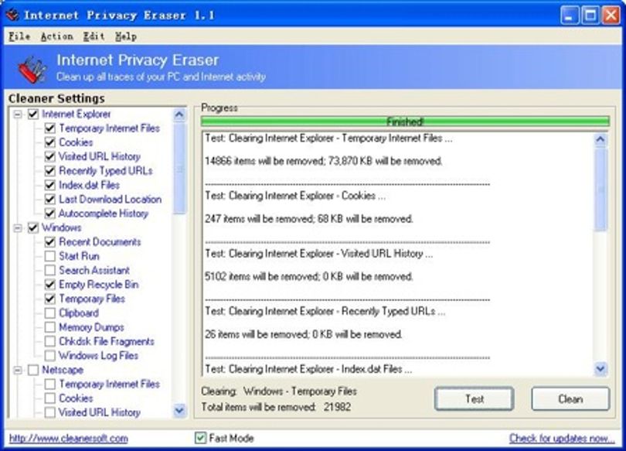
Task: Click the progress log scroll-down arrow
Action: pyautogui.click(x=600, y=368)
